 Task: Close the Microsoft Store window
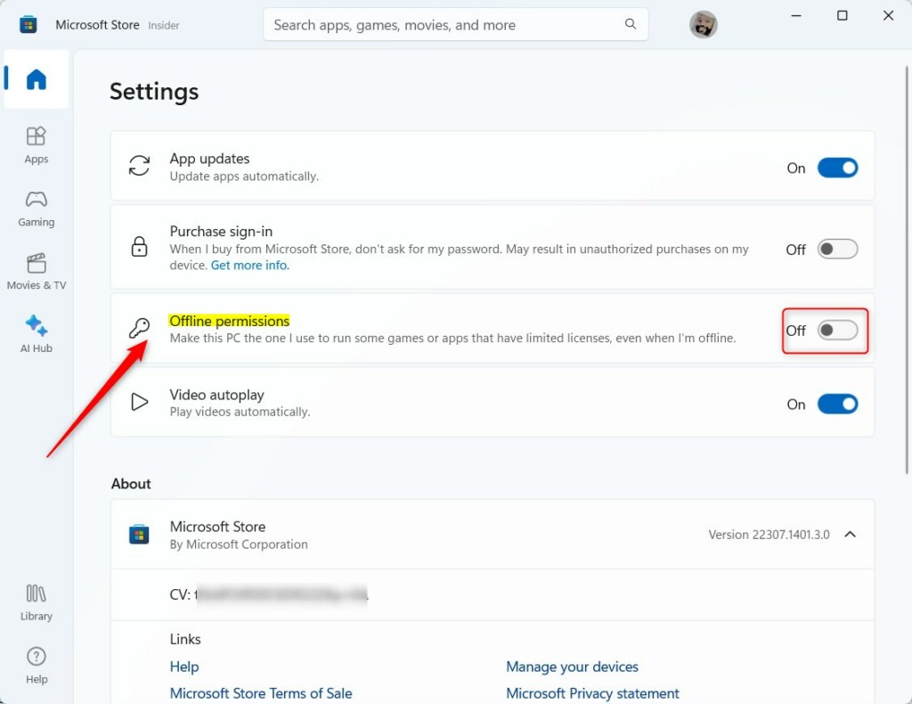888,16
